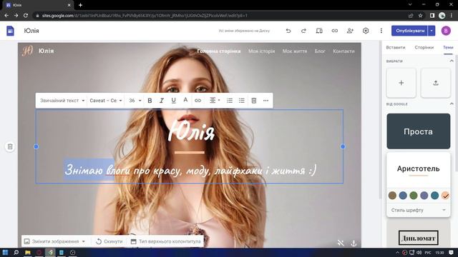The height and width of the screenshot is (257, 458).
Task: Open Контакти nav item
Action: pos(343,51)
